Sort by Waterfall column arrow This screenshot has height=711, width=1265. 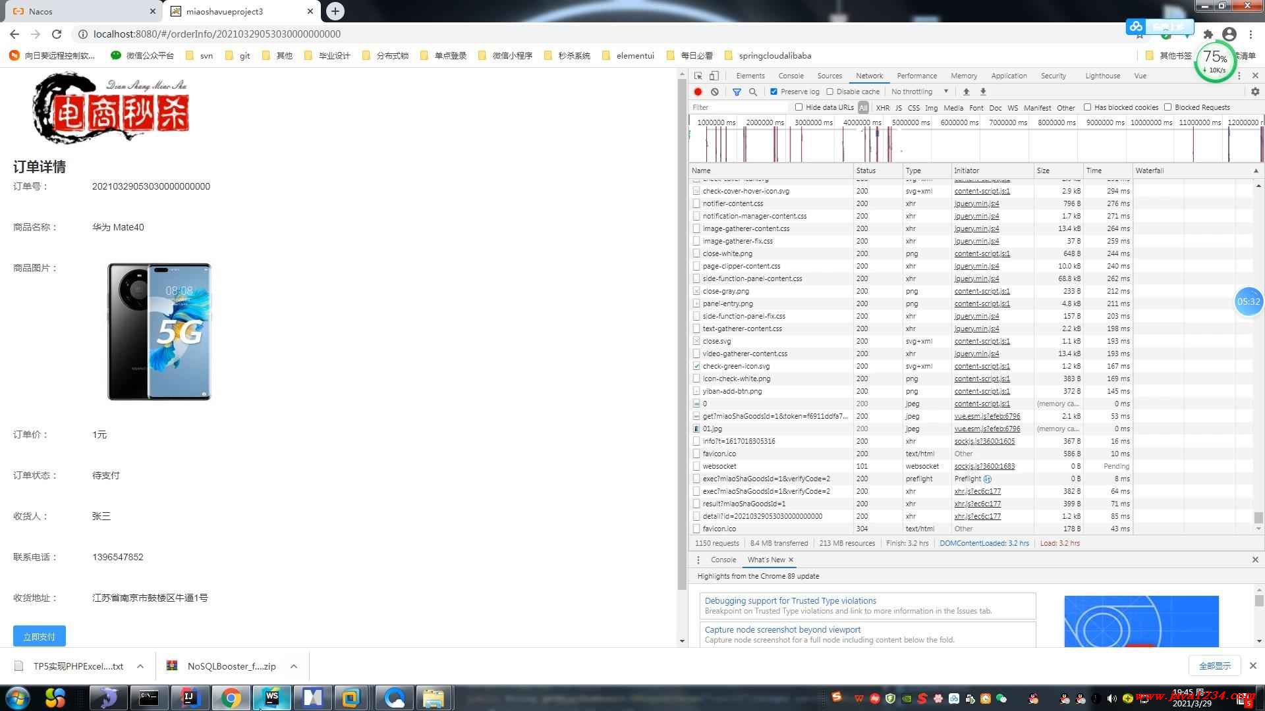[x=1256, y=171]
